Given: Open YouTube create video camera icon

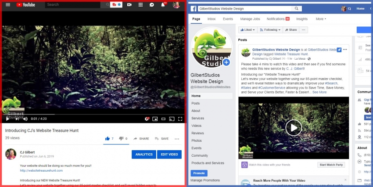Looking at the screenshot, I should pos(129,4).
